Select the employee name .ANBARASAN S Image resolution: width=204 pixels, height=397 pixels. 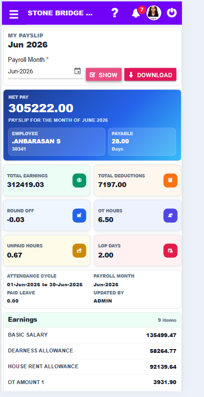coord(36,141)
